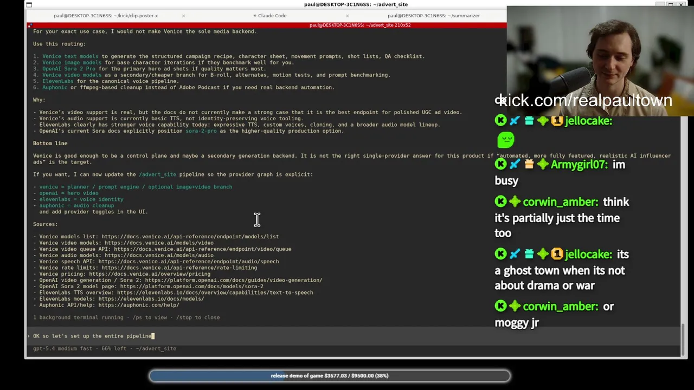Viewport: 694px width, 390px height.
Task: Click the 'Sources:' heading
Action: click(x=45, y=224)
